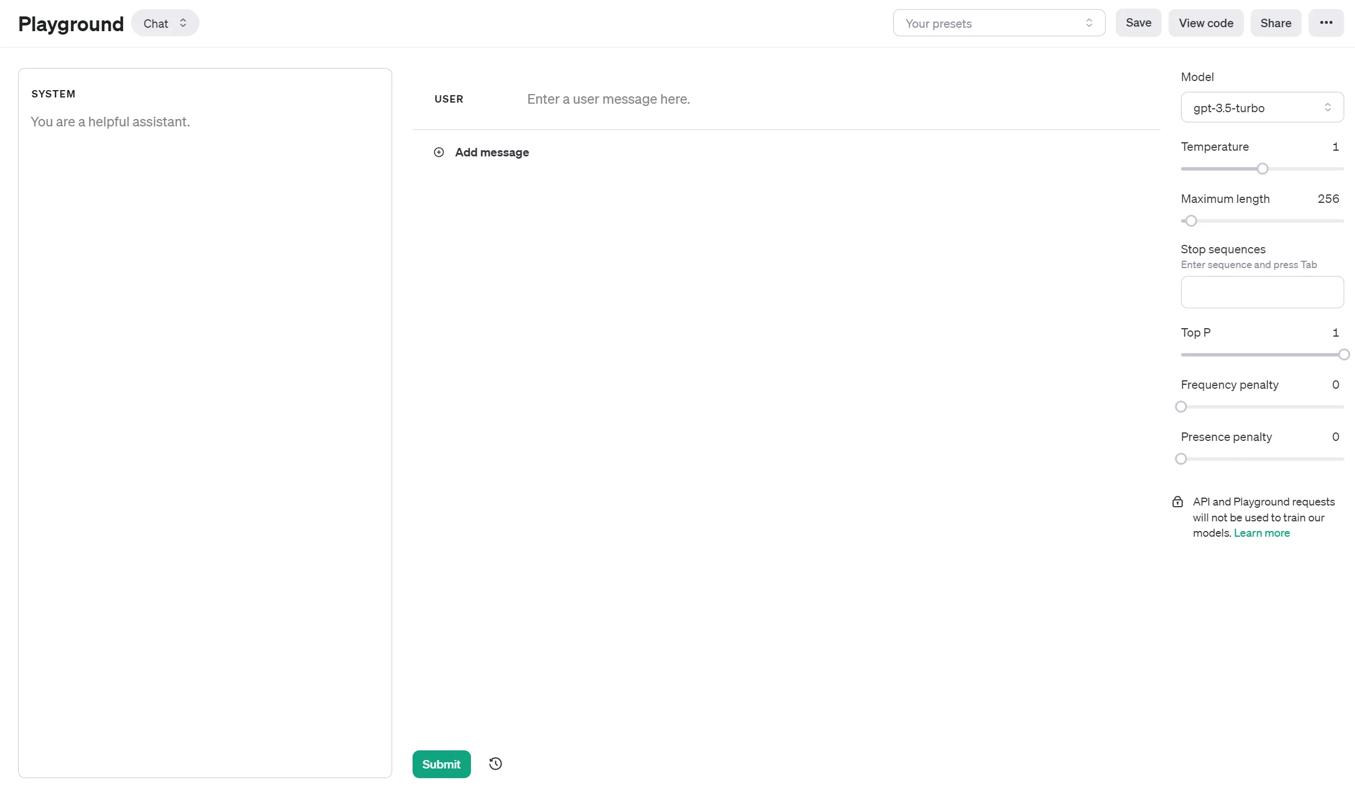Click the Submit button
1355x794 pixels.
(441, 764)
